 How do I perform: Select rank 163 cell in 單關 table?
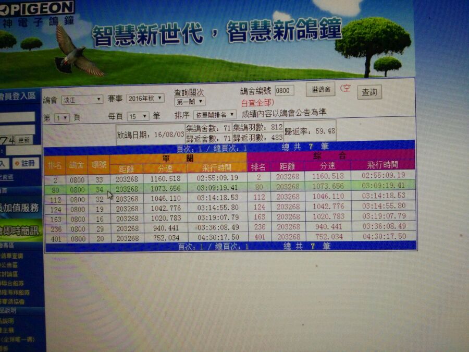tap(56, 220)
